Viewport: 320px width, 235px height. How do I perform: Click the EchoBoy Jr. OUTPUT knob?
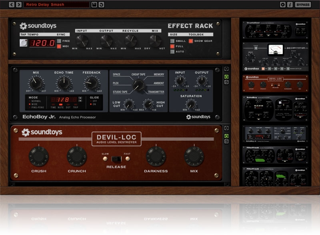pos(202,80)
